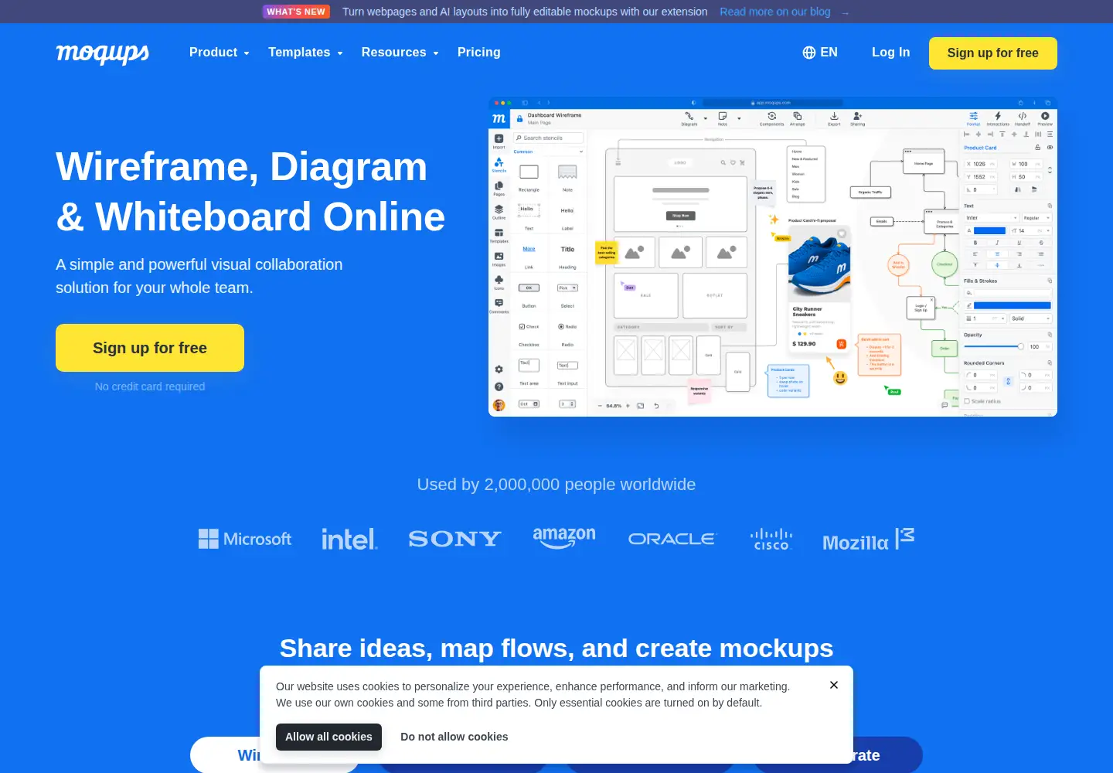Image resolution: width=1113 pixels, height=773 pixels.
Task: Close the cookie banner with the X
Action: pyautogui.click(x=834, y=685)
